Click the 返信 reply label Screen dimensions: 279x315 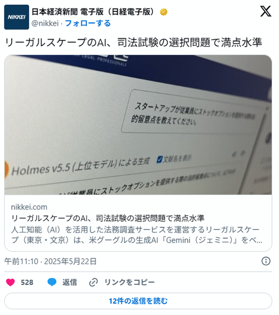coord(70,282)
